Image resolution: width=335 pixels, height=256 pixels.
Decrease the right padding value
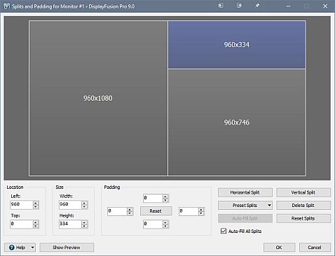pos(201,213)
